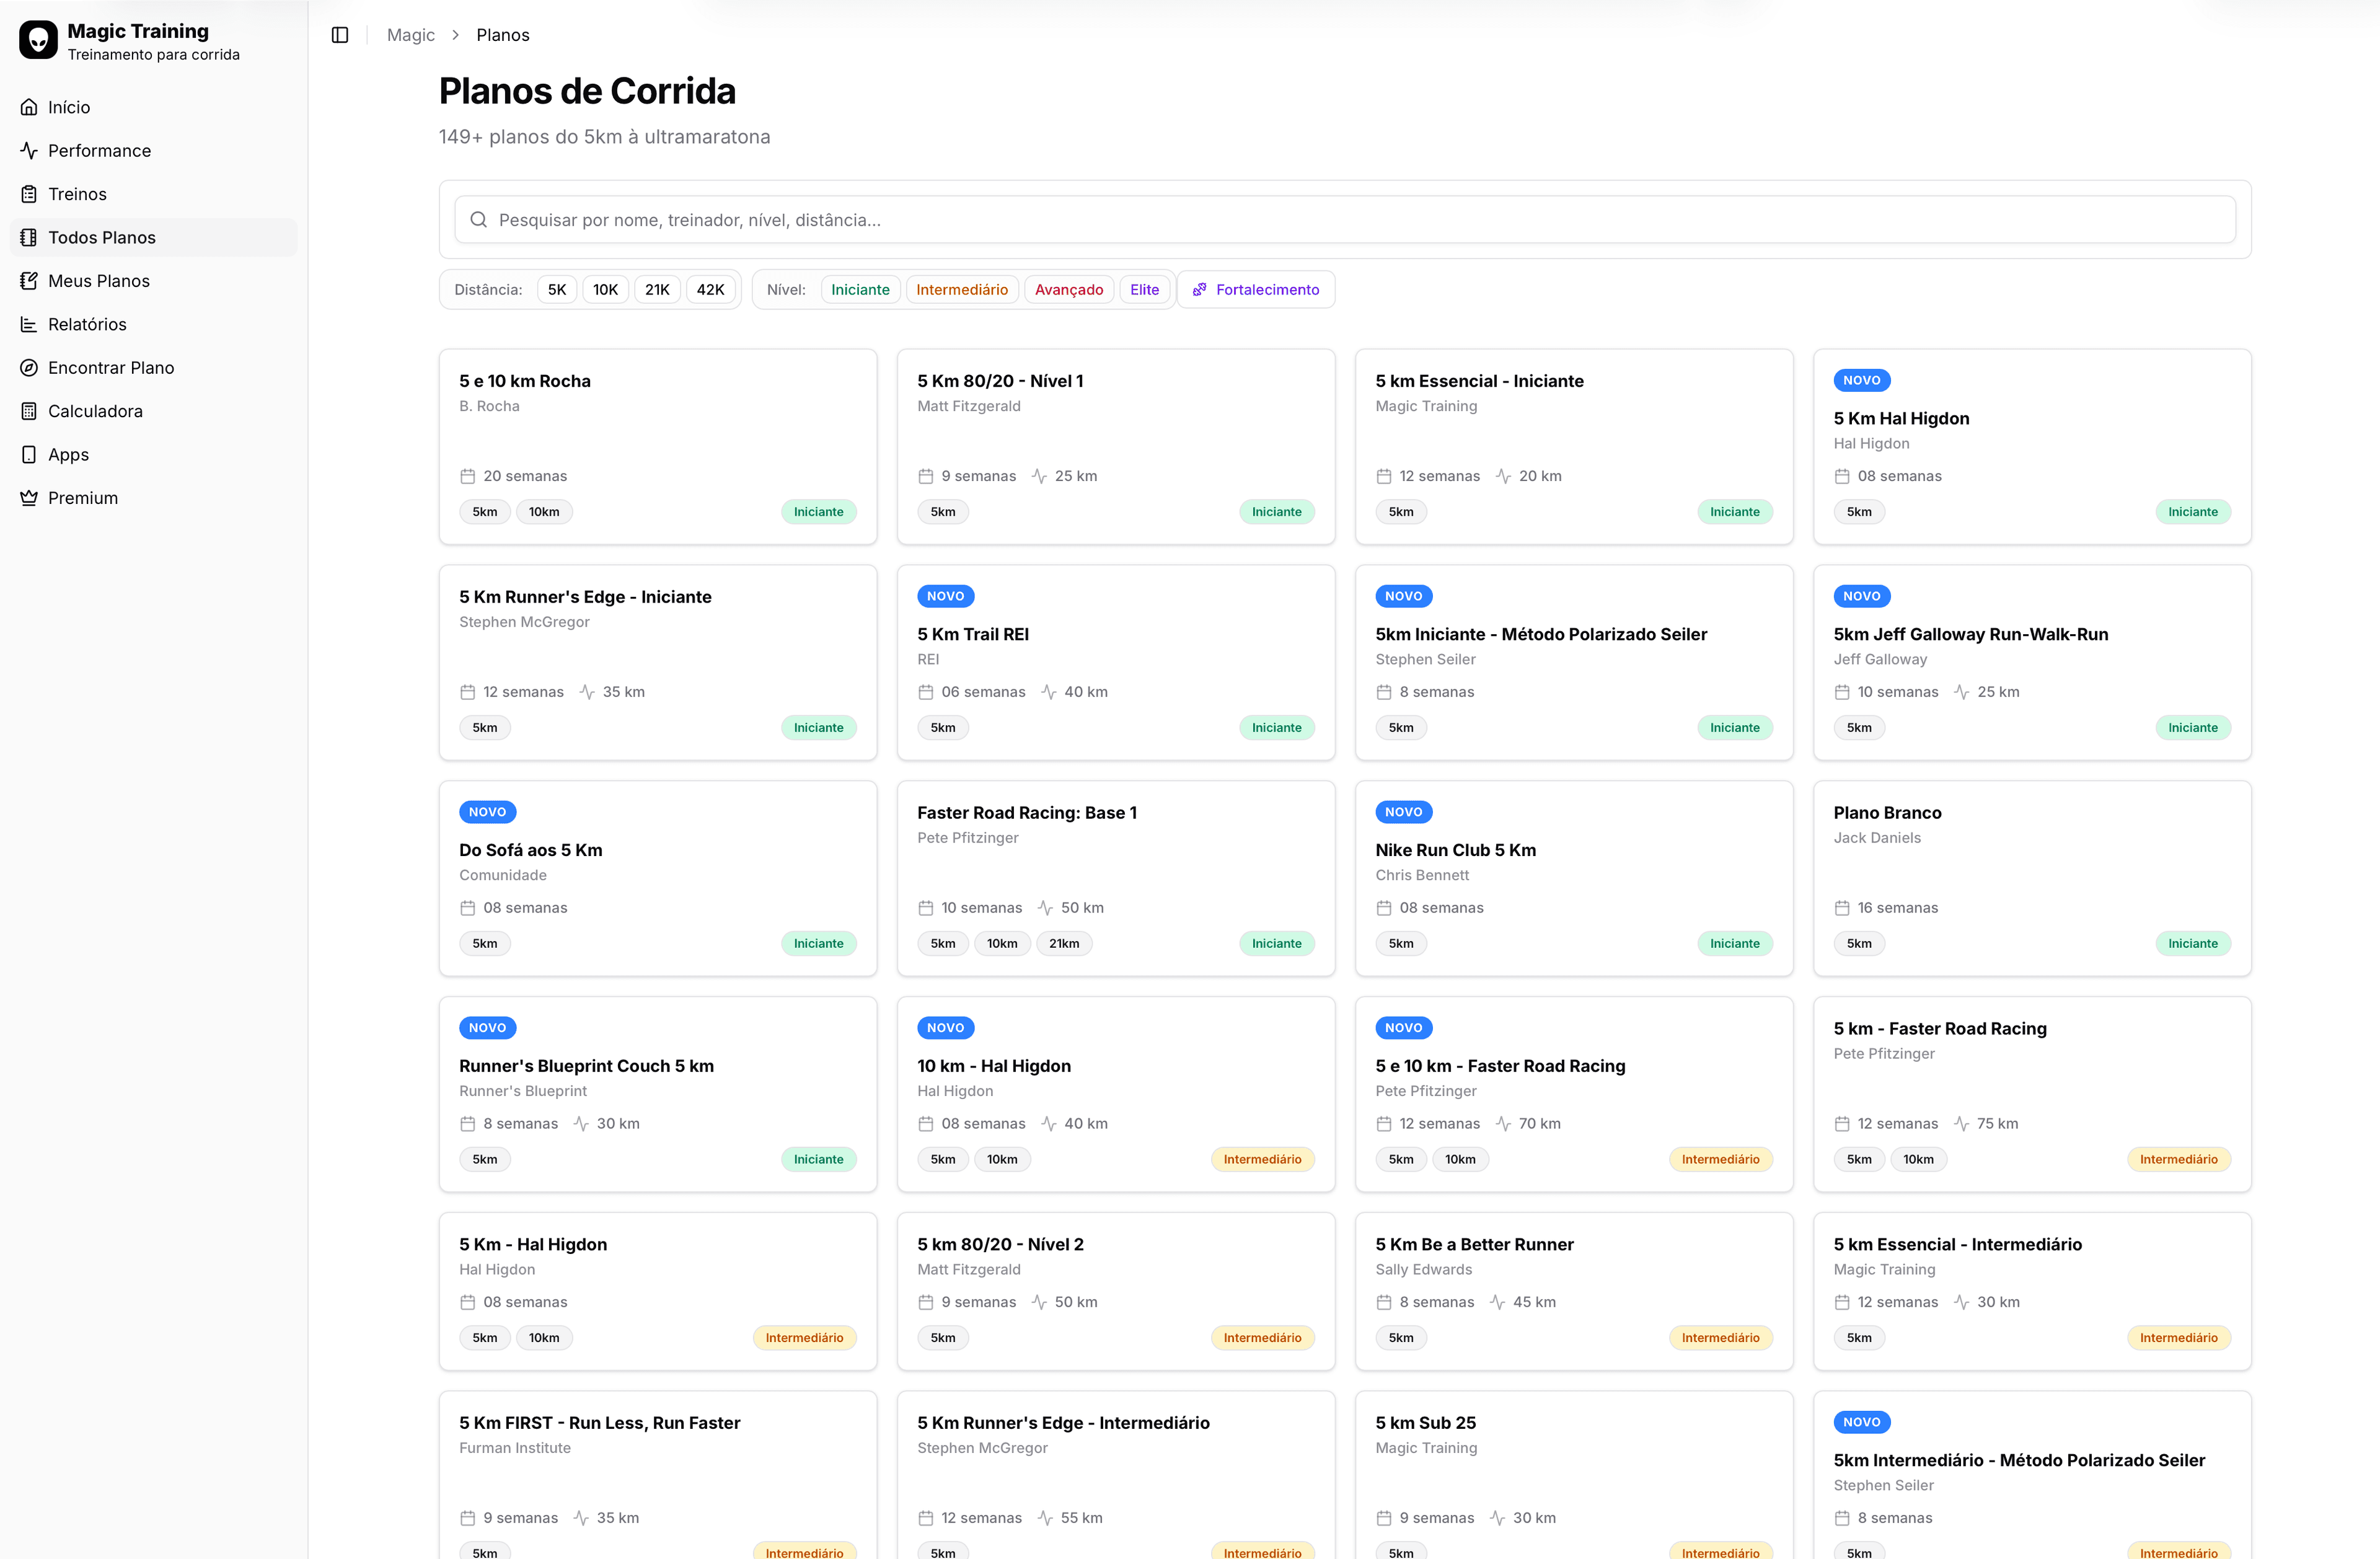The width and height of the screenshot is (2380, 1559).
Task: Toggle the 21K distance filter
Action: 657,290
